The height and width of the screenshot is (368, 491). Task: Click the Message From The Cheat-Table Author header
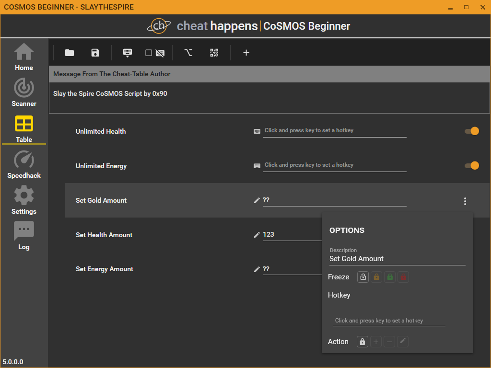click(x=269, y=74)
